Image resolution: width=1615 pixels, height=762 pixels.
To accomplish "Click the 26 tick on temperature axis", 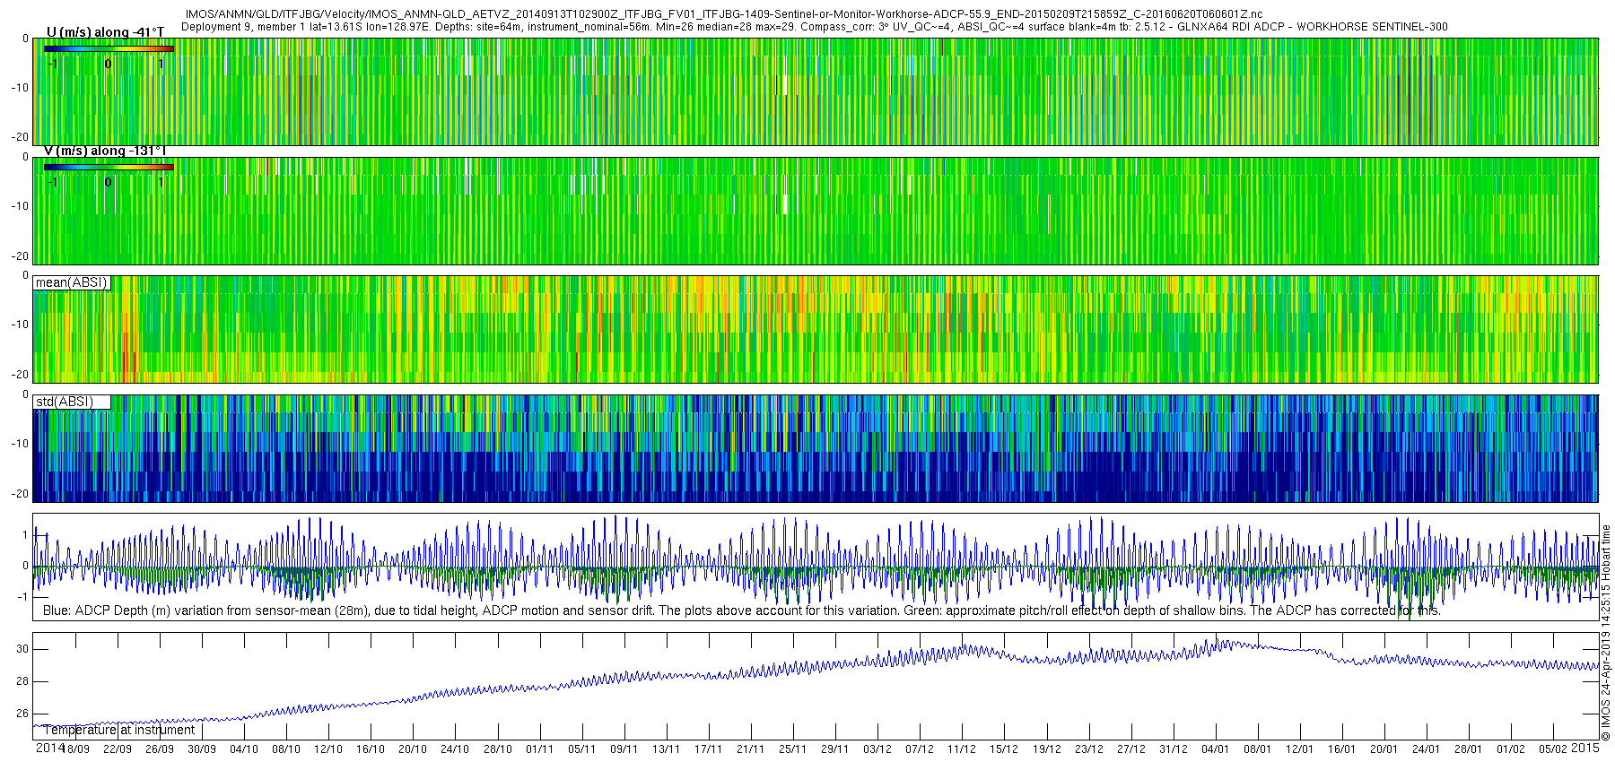I will point(22,714).
